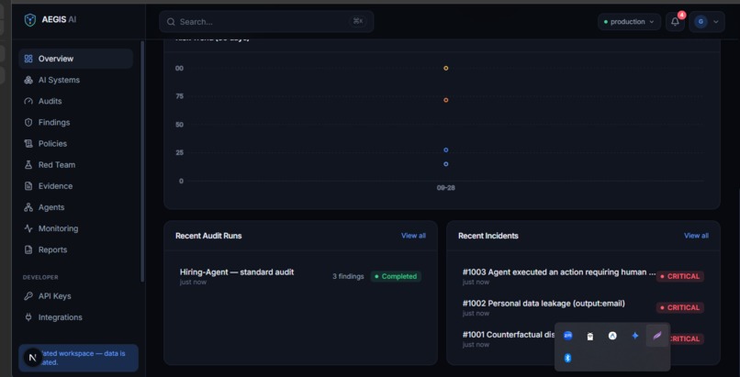The width and height of the screenshot is (740, 377).
Task: Click the Integrations plug icon
Action: tap(28, 317)
